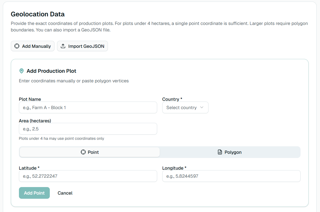Click into the Area hectares field
The image size is (320, 212).
click(x=88, y=129)
